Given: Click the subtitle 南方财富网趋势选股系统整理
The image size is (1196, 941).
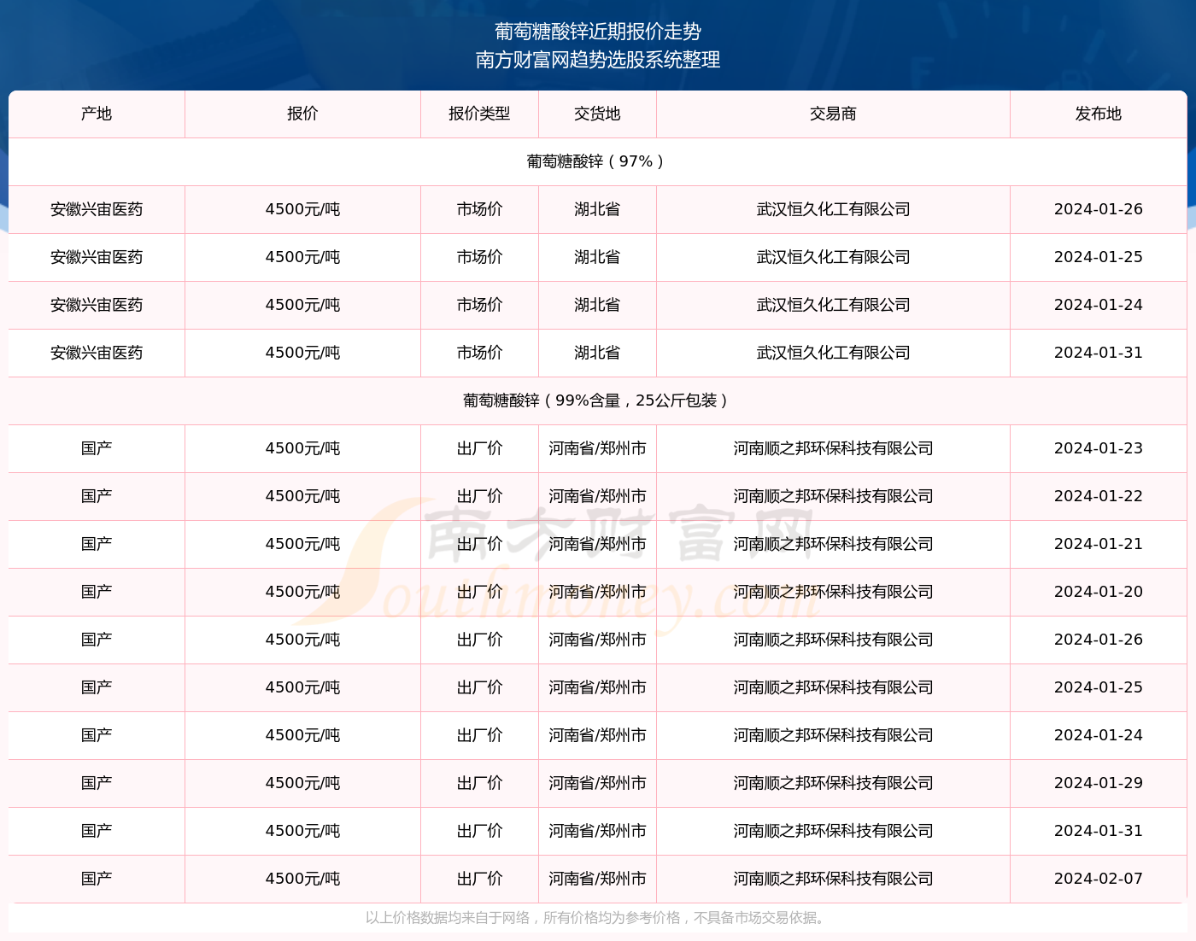Looking at the screenshot, I should pos(598,60).
